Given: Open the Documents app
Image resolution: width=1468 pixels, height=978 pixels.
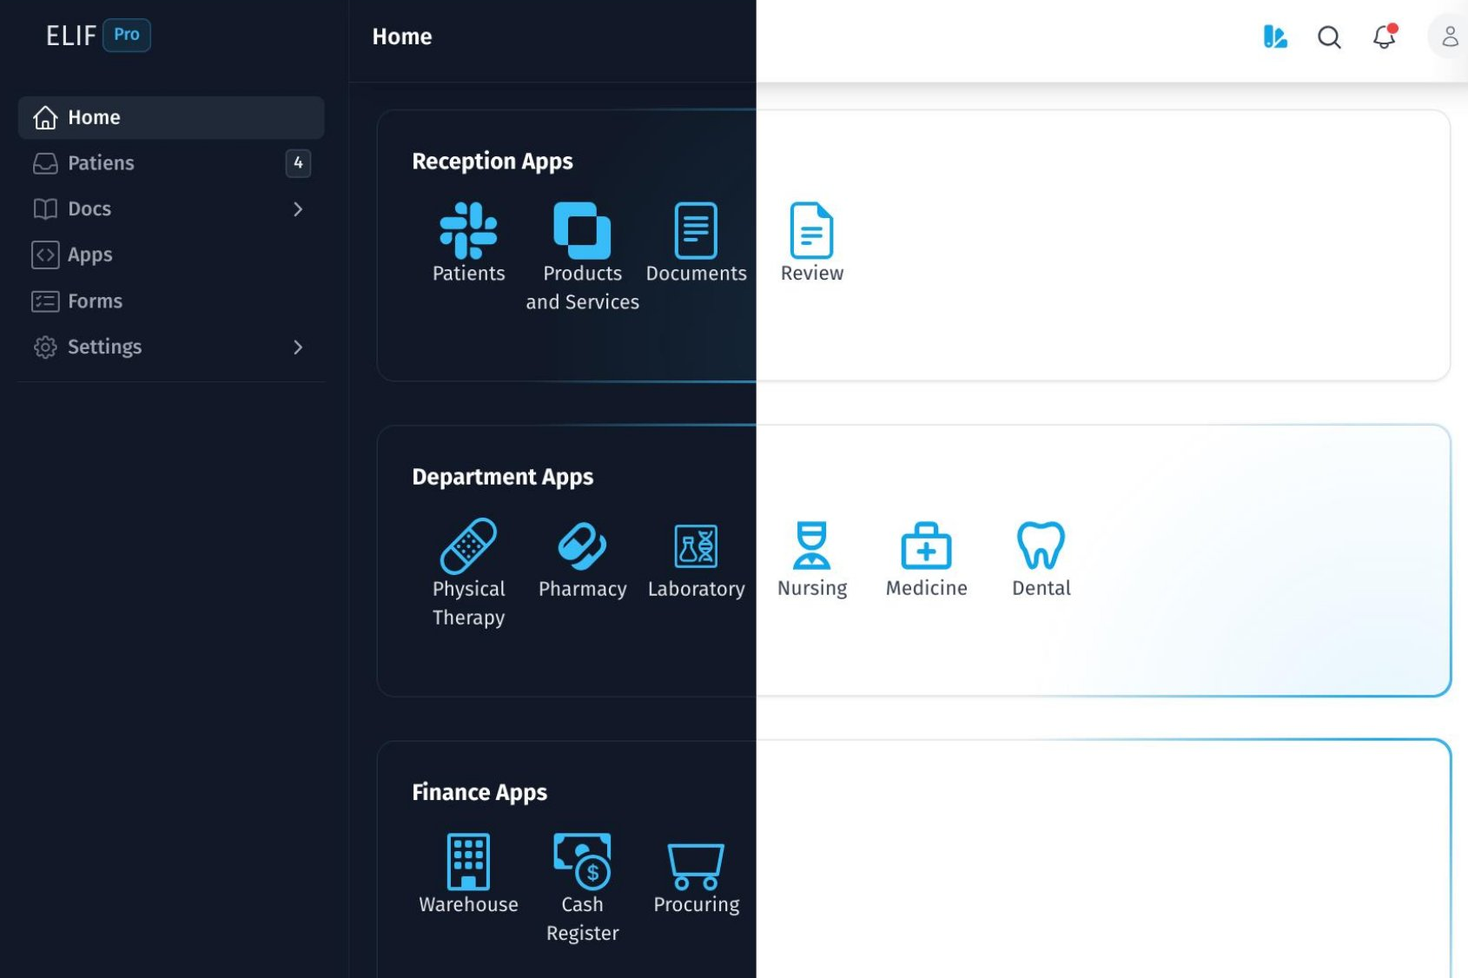Looking at the screenshot, I should click(x=696, y=235).
